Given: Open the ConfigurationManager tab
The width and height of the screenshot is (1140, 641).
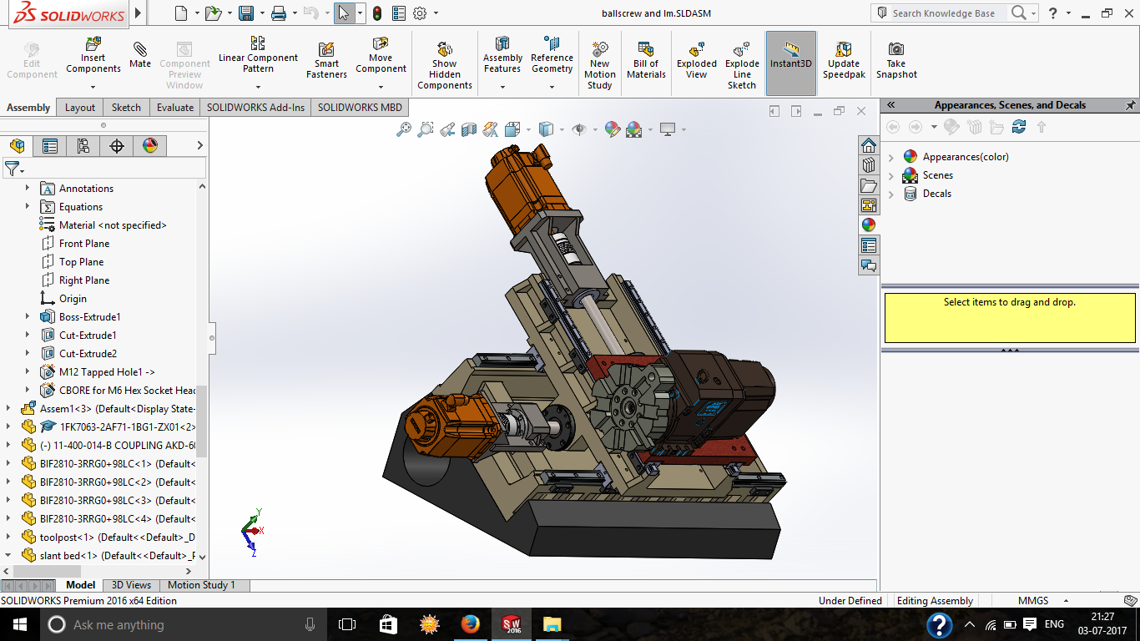Looking at the screenshot, I should click(83, 146).
